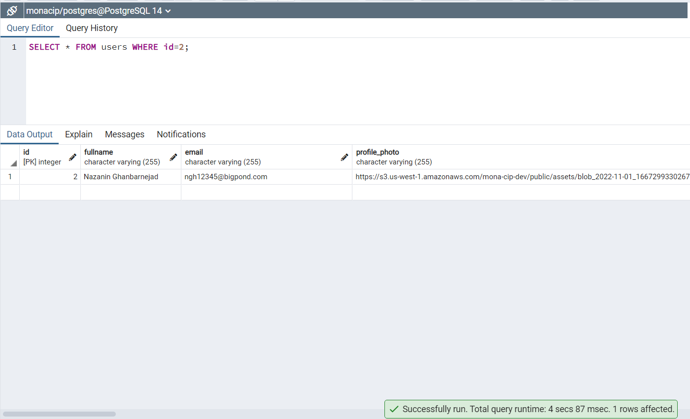Viewport: 690px width, 419px height.
Task: Click the horizontal scrollbar at the bottom
Action: click(x=59, y=414)
